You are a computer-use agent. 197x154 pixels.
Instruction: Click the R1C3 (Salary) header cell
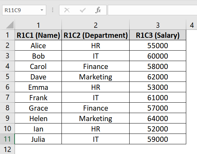pos(158,35)
